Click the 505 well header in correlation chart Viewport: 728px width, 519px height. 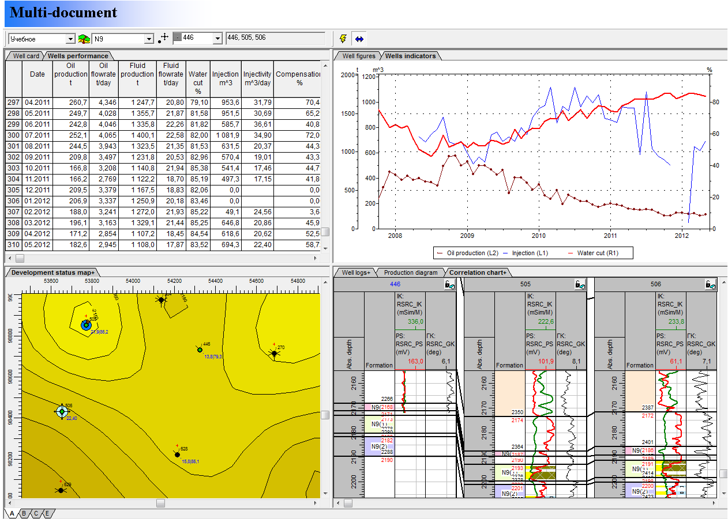pos(526,284)
